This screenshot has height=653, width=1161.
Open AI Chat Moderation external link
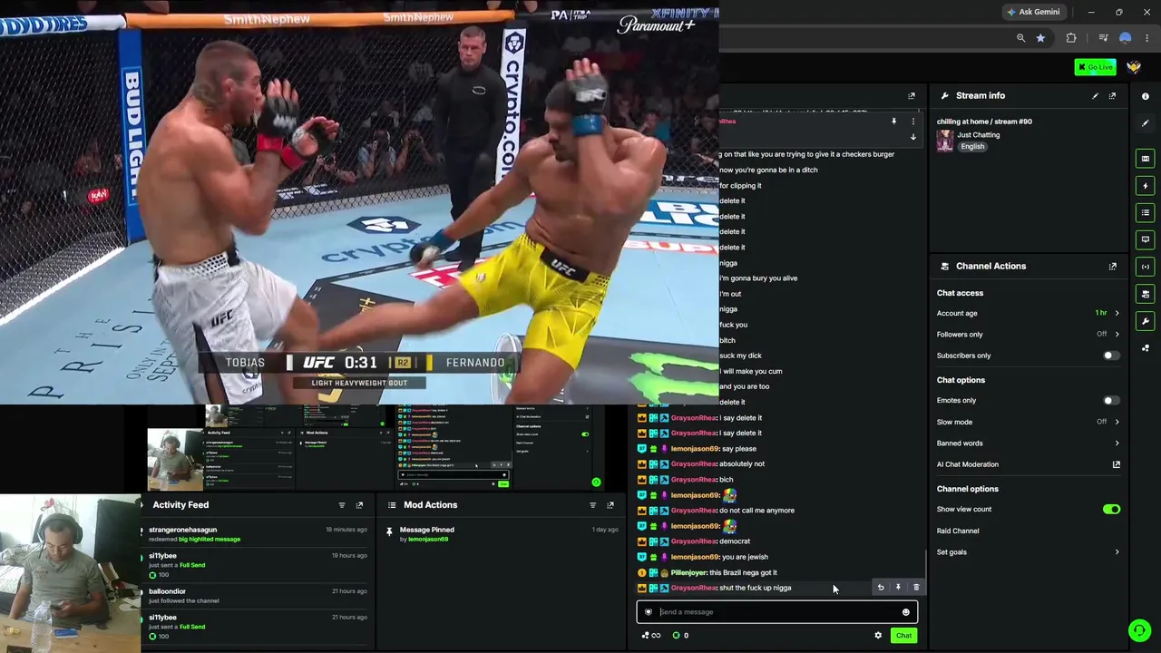1117,464
